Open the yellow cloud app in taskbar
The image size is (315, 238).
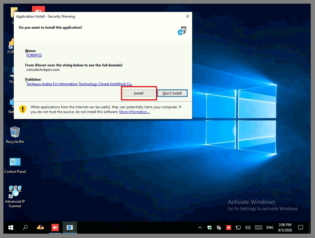[40, 227]
